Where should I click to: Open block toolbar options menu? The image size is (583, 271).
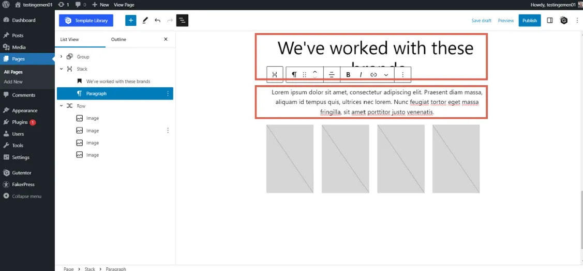pos(402,74)
